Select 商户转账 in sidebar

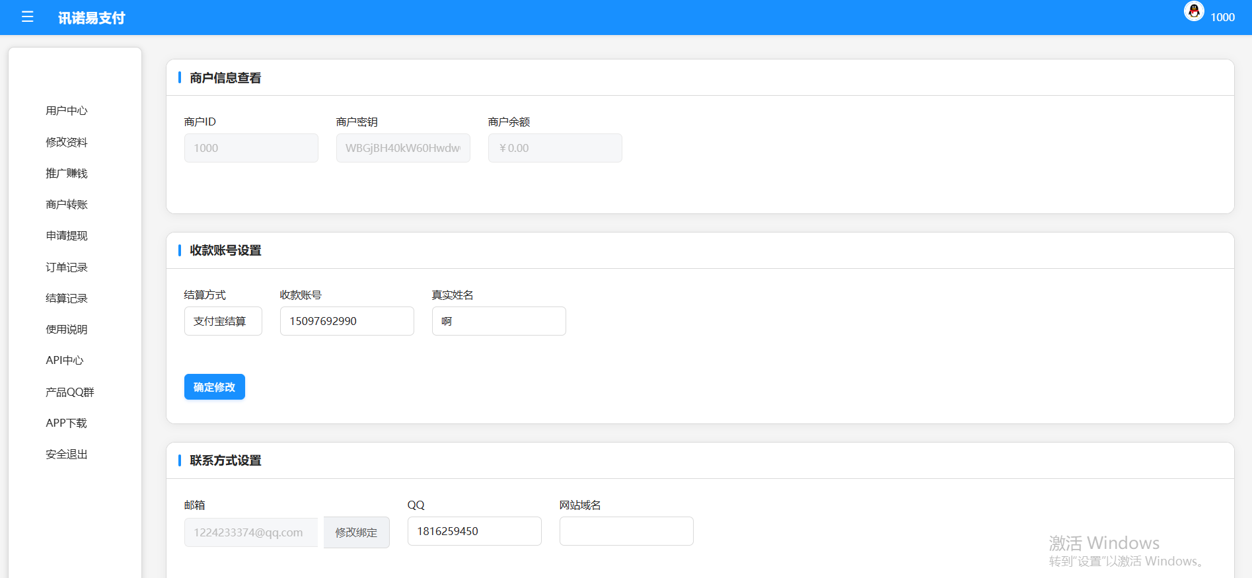tap(66, 205)
